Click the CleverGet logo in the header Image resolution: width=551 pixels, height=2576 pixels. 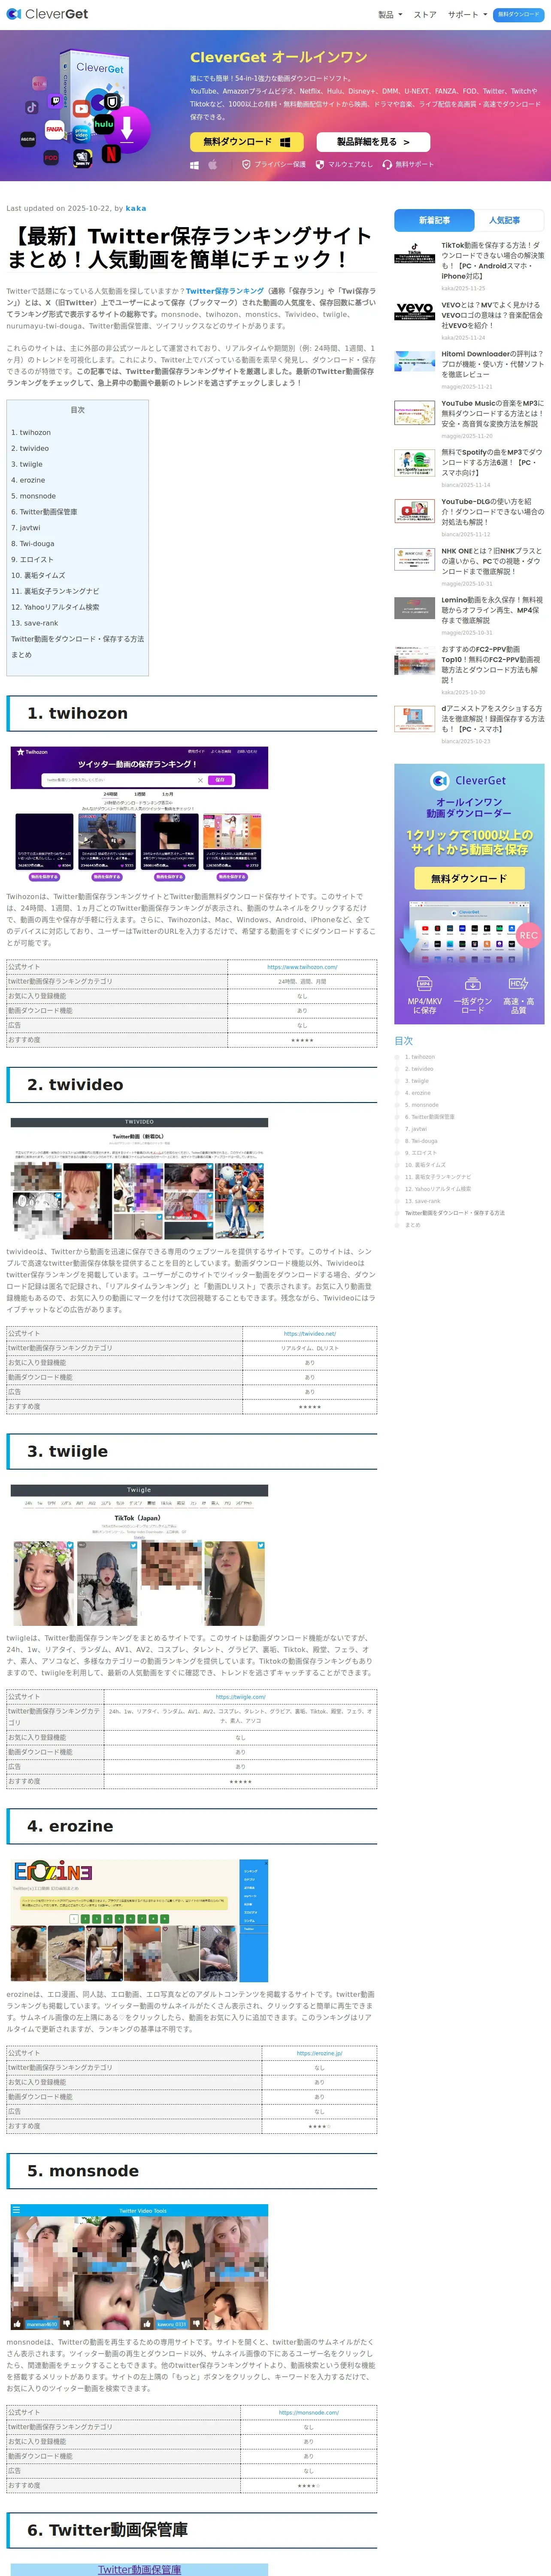(48, 14)
